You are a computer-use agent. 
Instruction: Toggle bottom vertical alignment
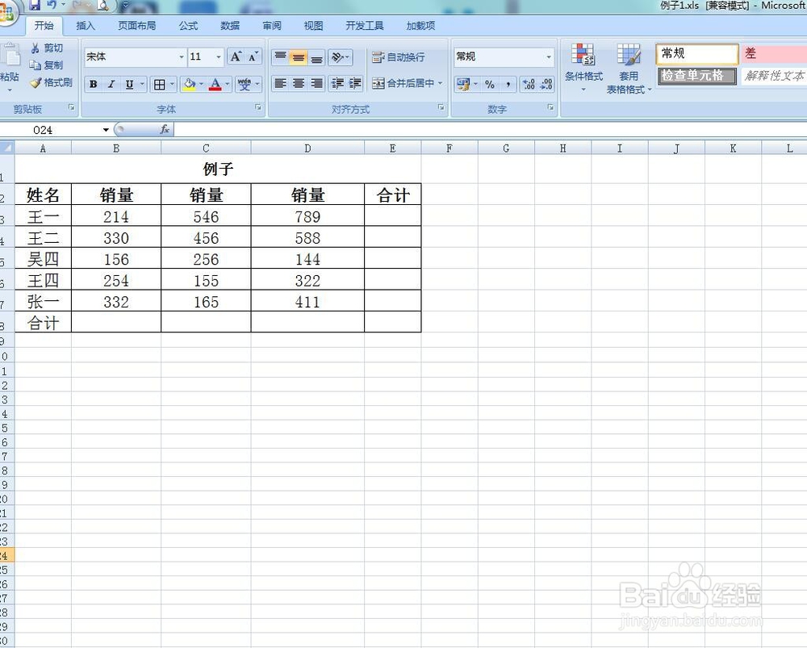(316, 57)
